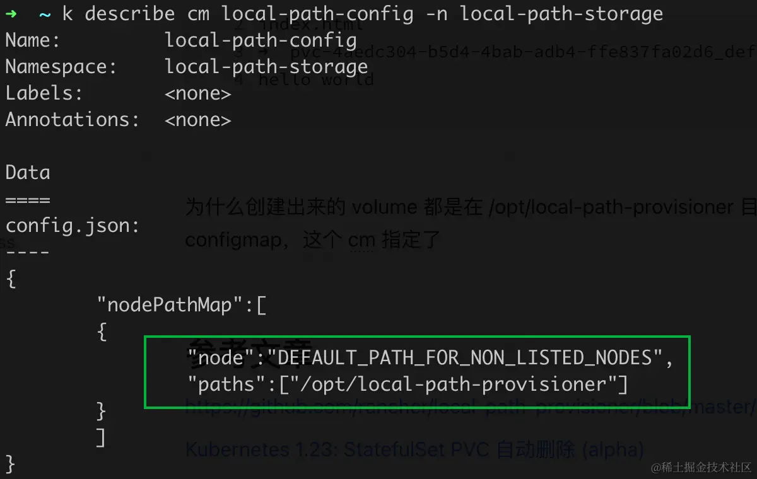Click the 'local-path-storage' Namespace value

click(266, 67)
